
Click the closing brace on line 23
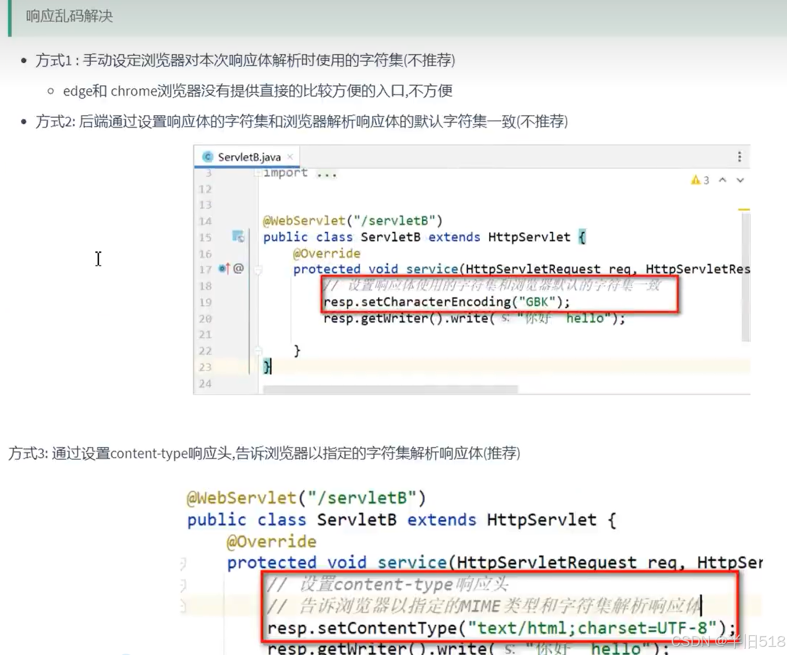(267, 366)
